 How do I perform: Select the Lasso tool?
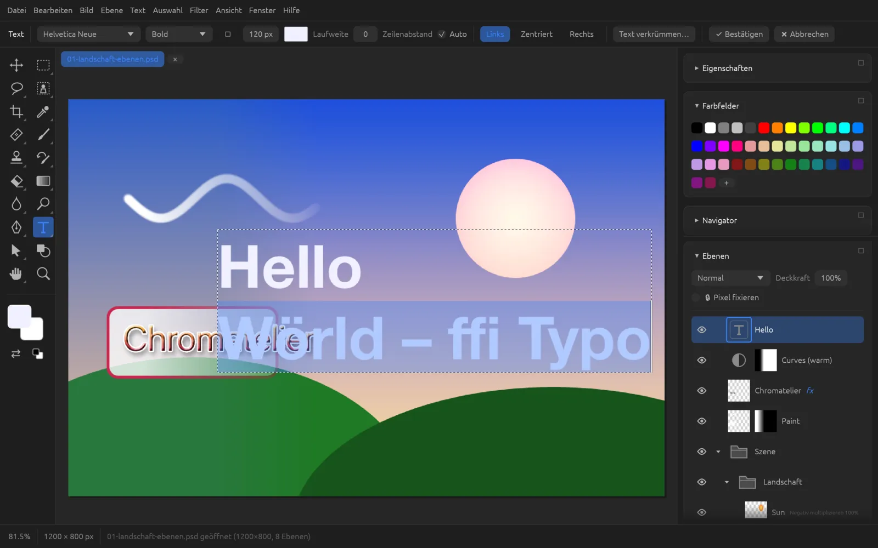pos(16,88)
